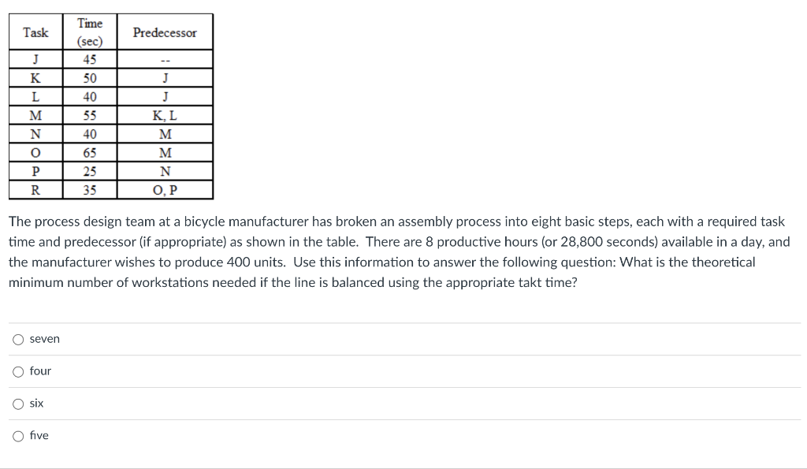This screenshot has height=469, width=807.
Task: Select the cell containing Task J
Action: tap(35, 58)
